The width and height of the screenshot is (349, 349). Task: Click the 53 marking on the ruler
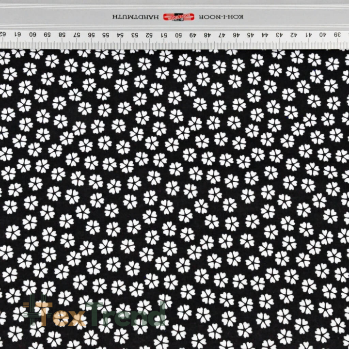point(135,35)
